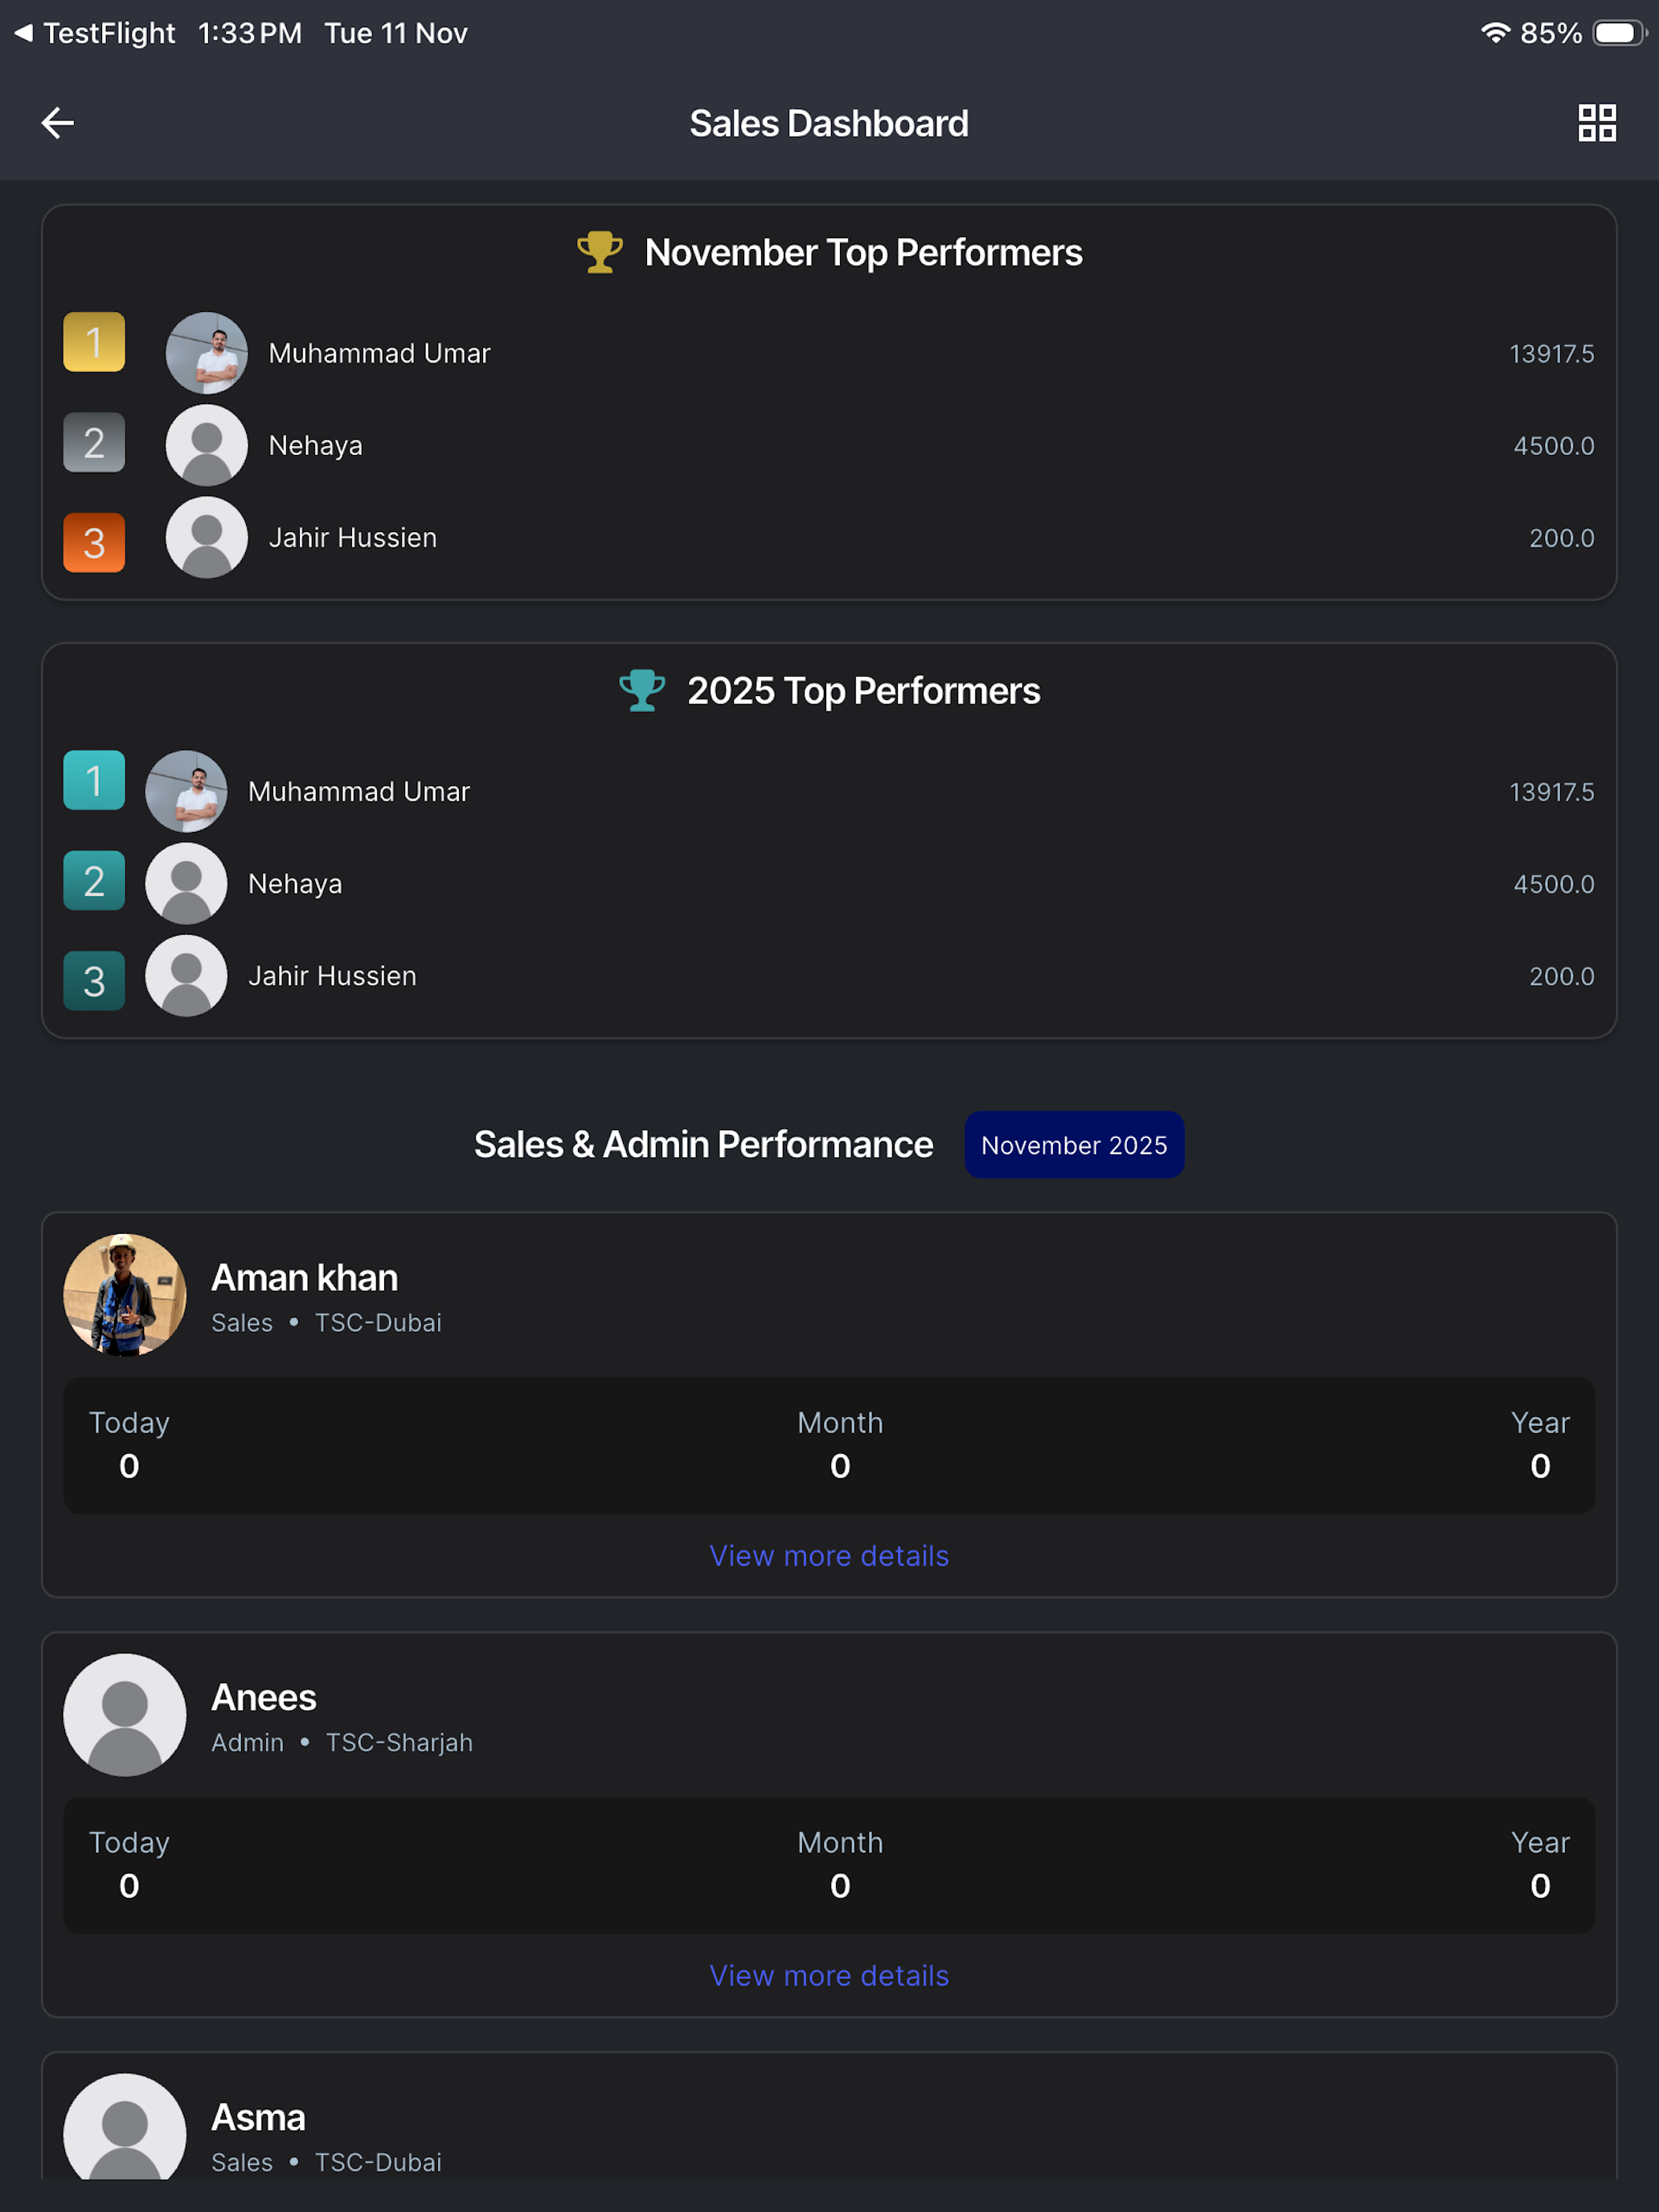Tap the gold trophy icon

[600, 252]
